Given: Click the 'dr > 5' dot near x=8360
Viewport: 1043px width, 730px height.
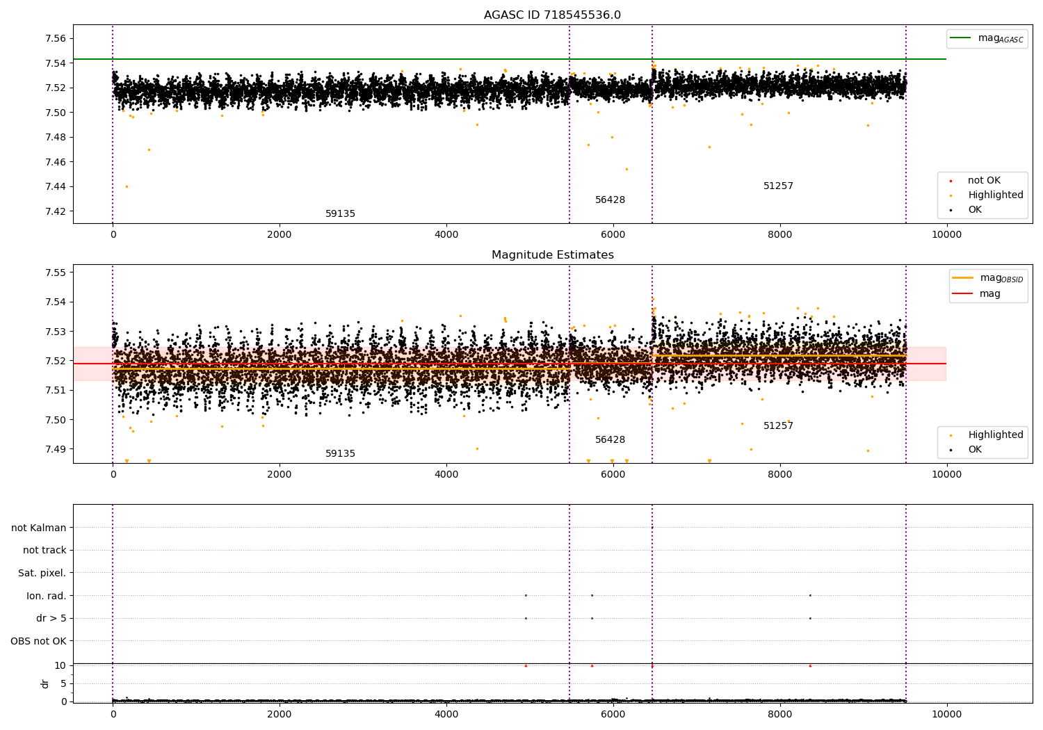Looking at the screenshot, I should [x=810, y=618].
